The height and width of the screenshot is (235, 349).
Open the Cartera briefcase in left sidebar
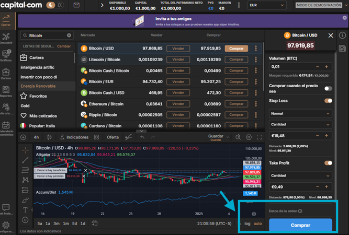[6, 74]
